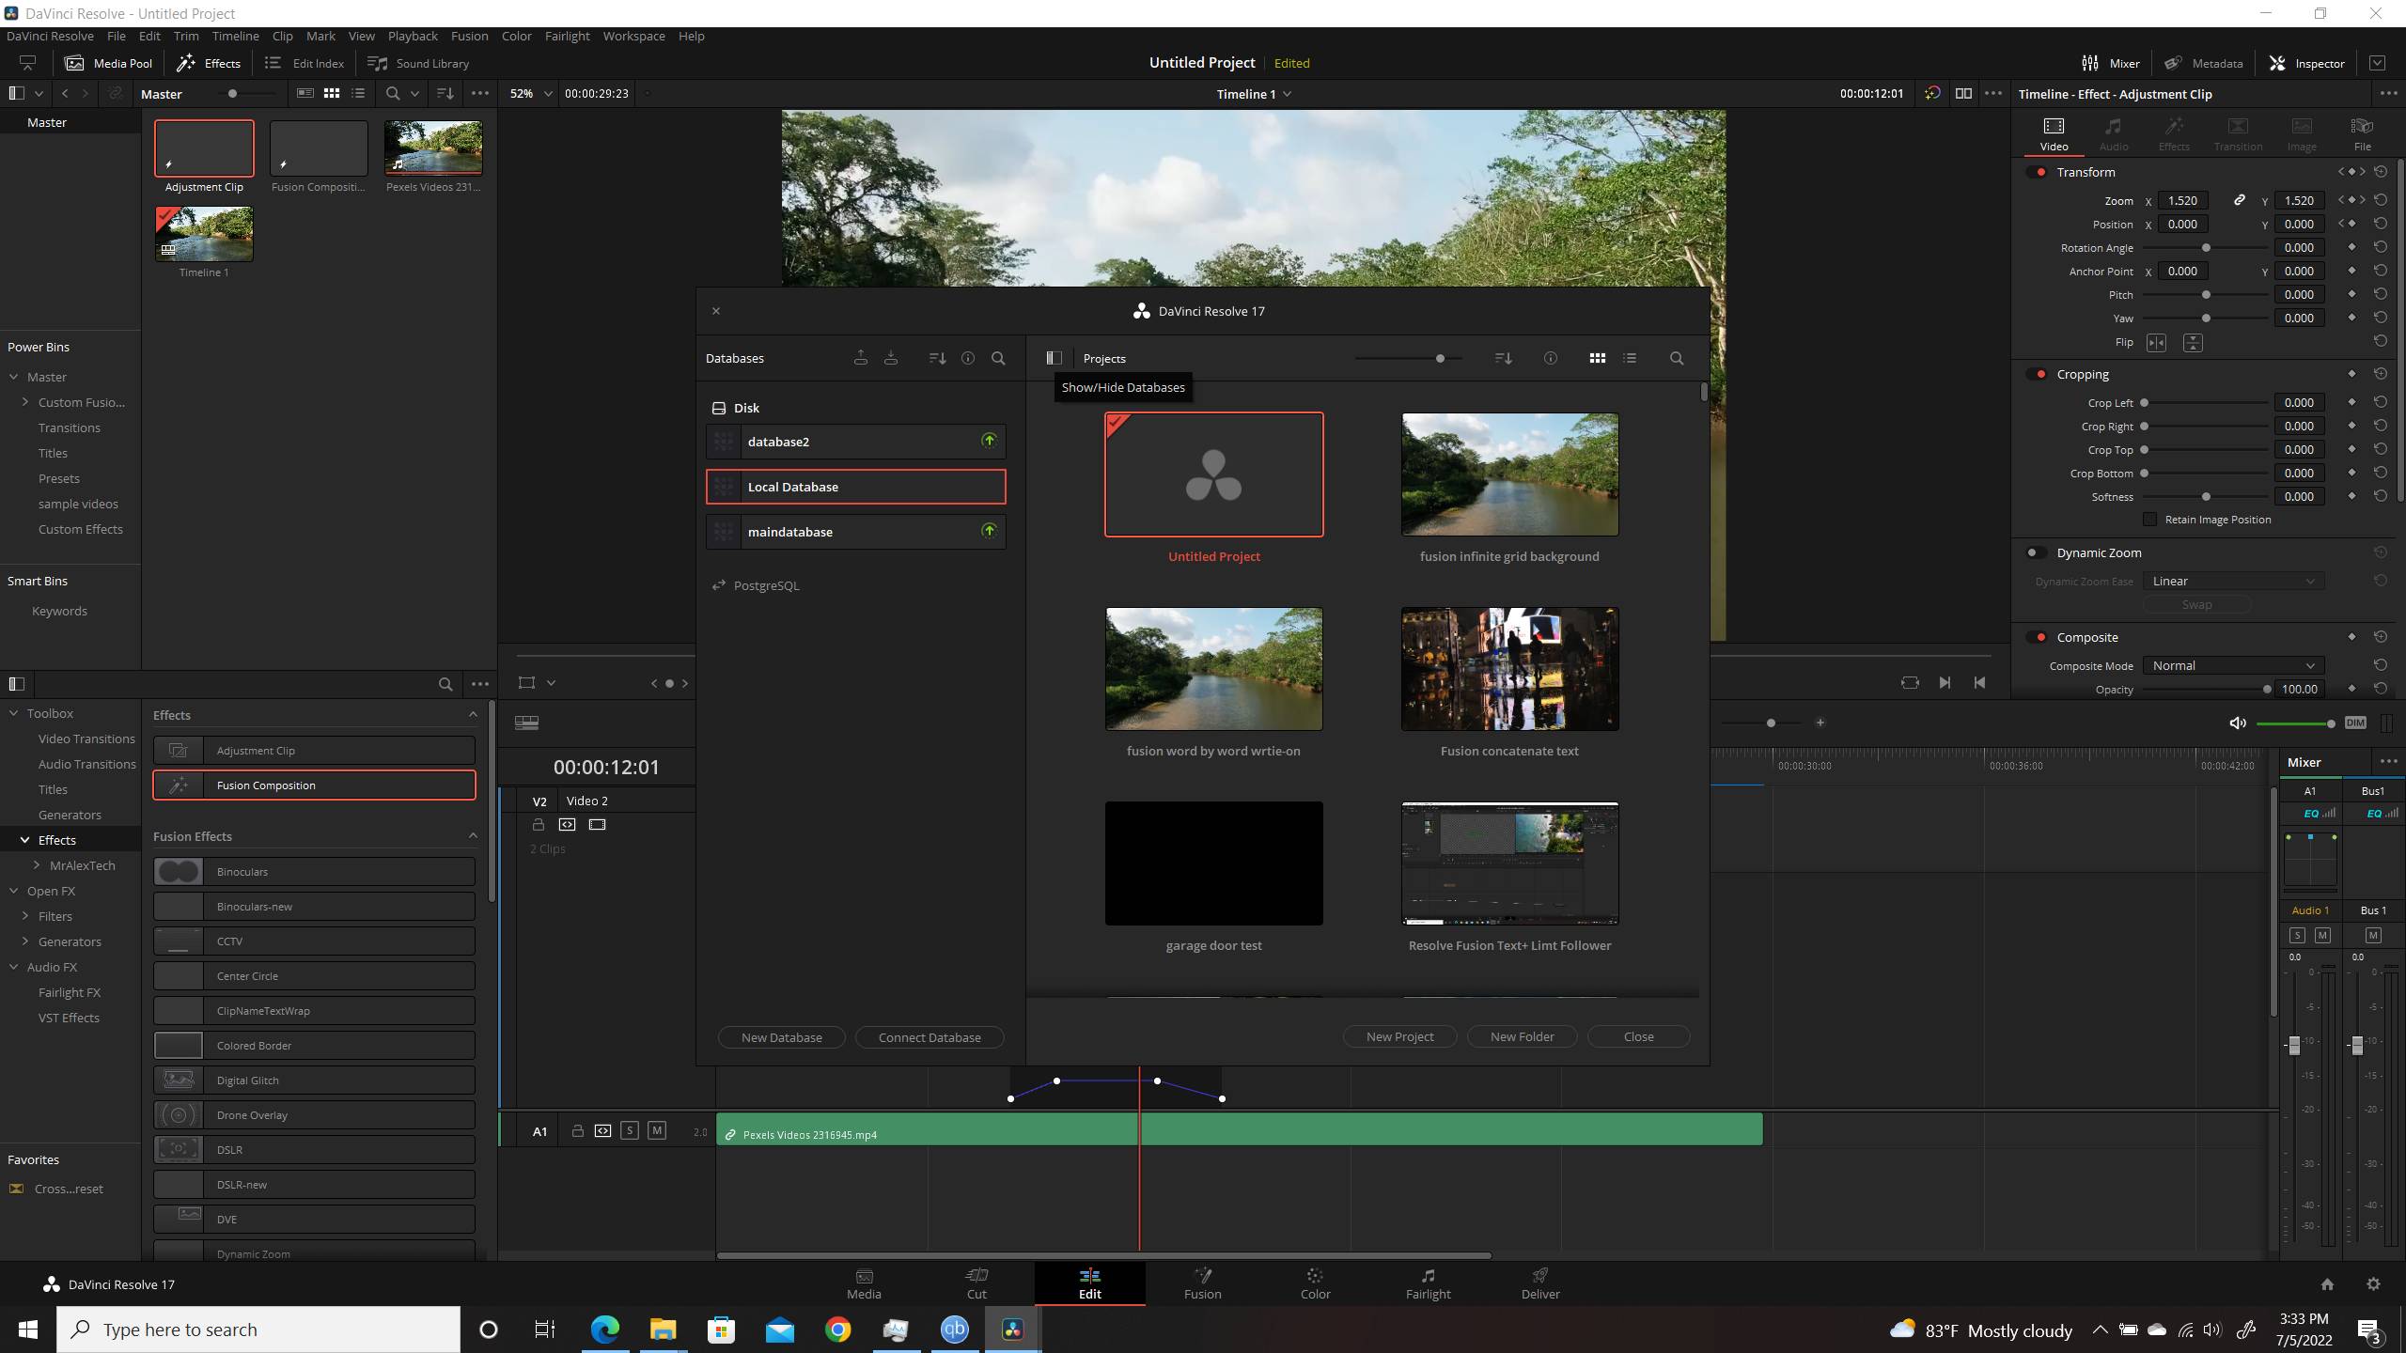Open the Fusion menu
2406x1353 pixels.
click(469, 36)
